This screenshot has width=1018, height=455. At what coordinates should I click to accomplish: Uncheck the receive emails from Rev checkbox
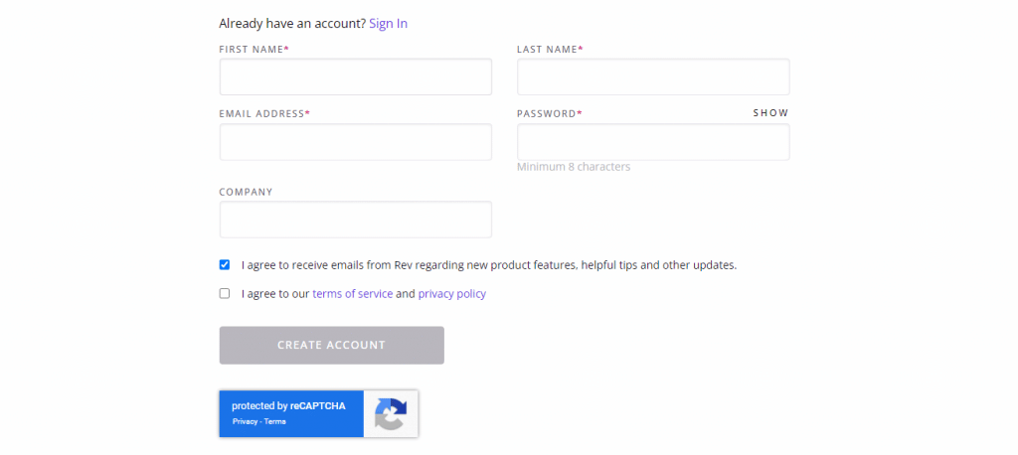click(x=225, y=265)
